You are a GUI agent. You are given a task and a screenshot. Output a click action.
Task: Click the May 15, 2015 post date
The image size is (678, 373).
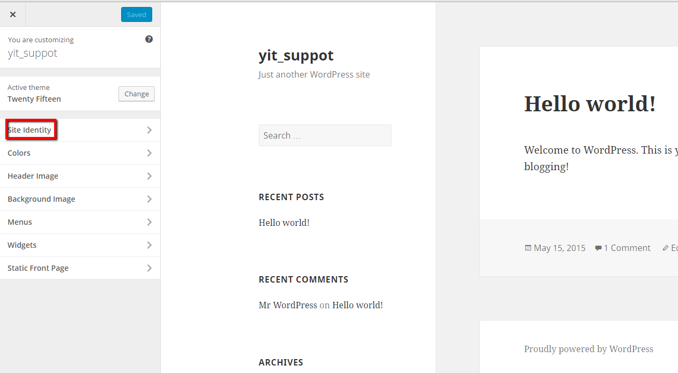pos(560,248)
